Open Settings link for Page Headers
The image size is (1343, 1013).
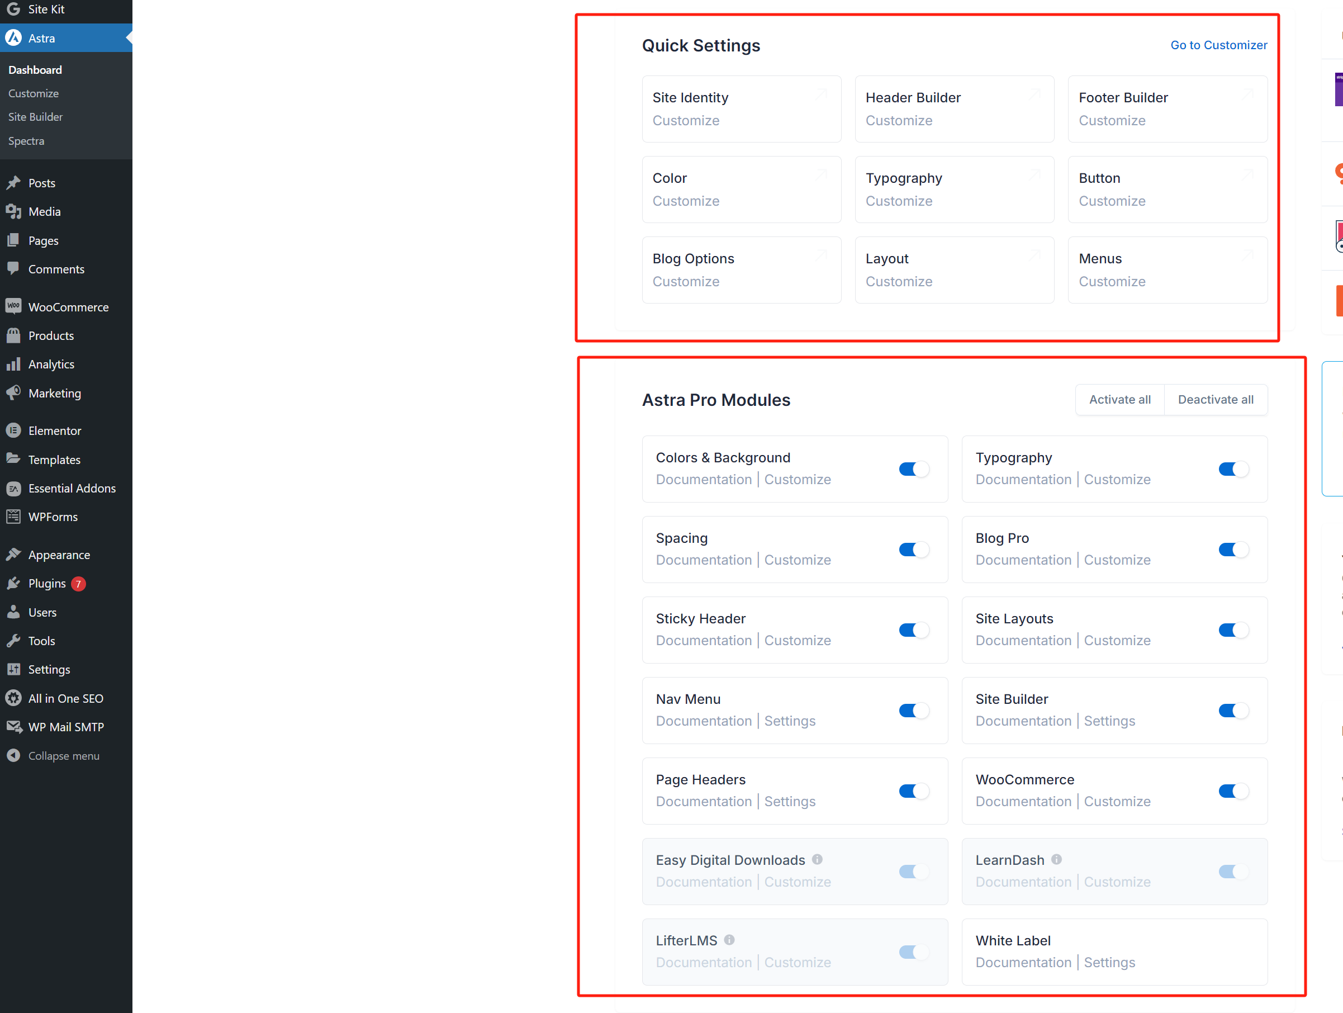[x=789, y=801]
